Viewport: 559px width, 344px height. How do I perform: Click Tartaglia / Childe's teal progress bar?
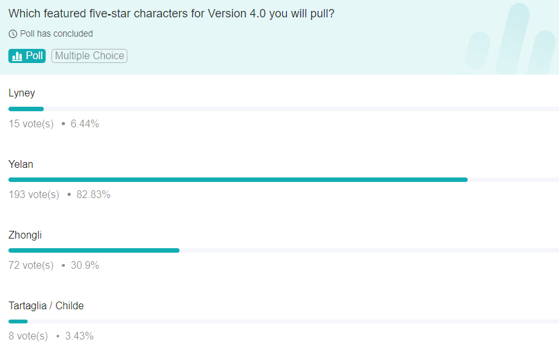pyautogui.click(x=18, y=321)
